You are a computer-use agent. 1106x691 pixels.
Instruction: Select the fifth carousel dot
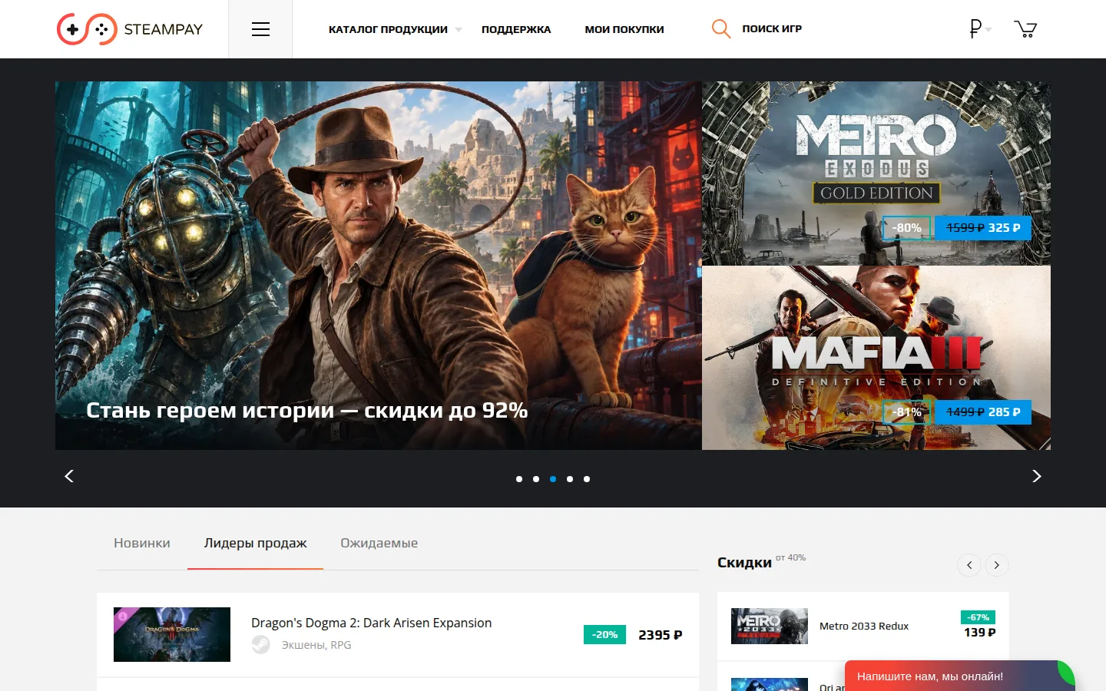587,479
